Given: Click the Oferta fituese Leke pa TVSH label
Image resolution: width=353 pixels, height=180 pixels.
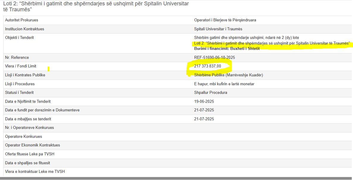Looking at the screenshot, I should 30,154.
